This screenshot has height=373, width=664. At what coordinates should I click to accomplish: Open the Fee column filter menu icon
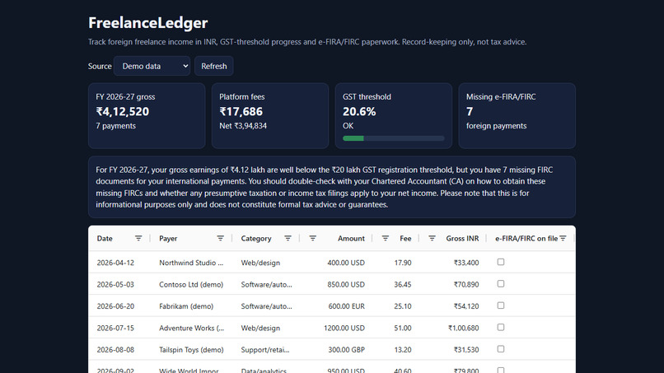tap(385, 238)
